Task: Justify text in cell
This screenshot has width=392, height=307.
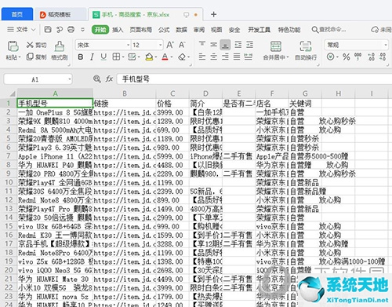Action: (x=237, y=57)
